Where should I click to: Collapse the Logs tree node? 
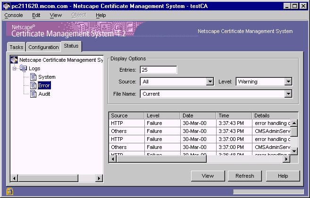pyautogui.click(x=15, y=68)
